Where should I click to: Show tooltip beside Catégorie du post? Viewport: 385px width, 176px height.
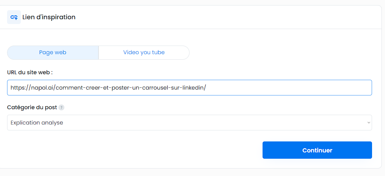click(x=61, y=108)
